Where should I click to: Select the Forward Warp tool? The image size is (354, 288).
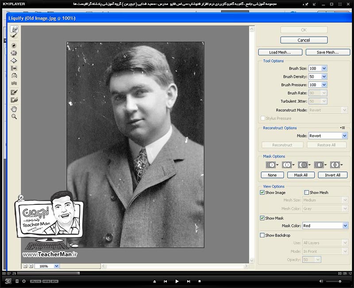[14, 29]
